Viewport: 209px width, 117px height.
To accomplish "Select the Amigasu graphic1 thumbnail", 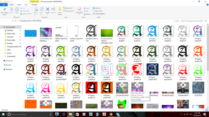I will pyautogui.click(x=122, y=31).
